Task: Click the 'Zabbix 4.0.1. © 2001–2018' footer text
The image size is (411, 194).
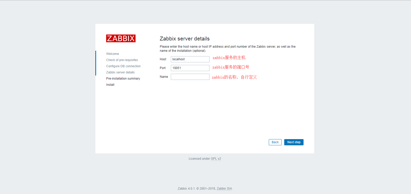Action: (197, 189)
